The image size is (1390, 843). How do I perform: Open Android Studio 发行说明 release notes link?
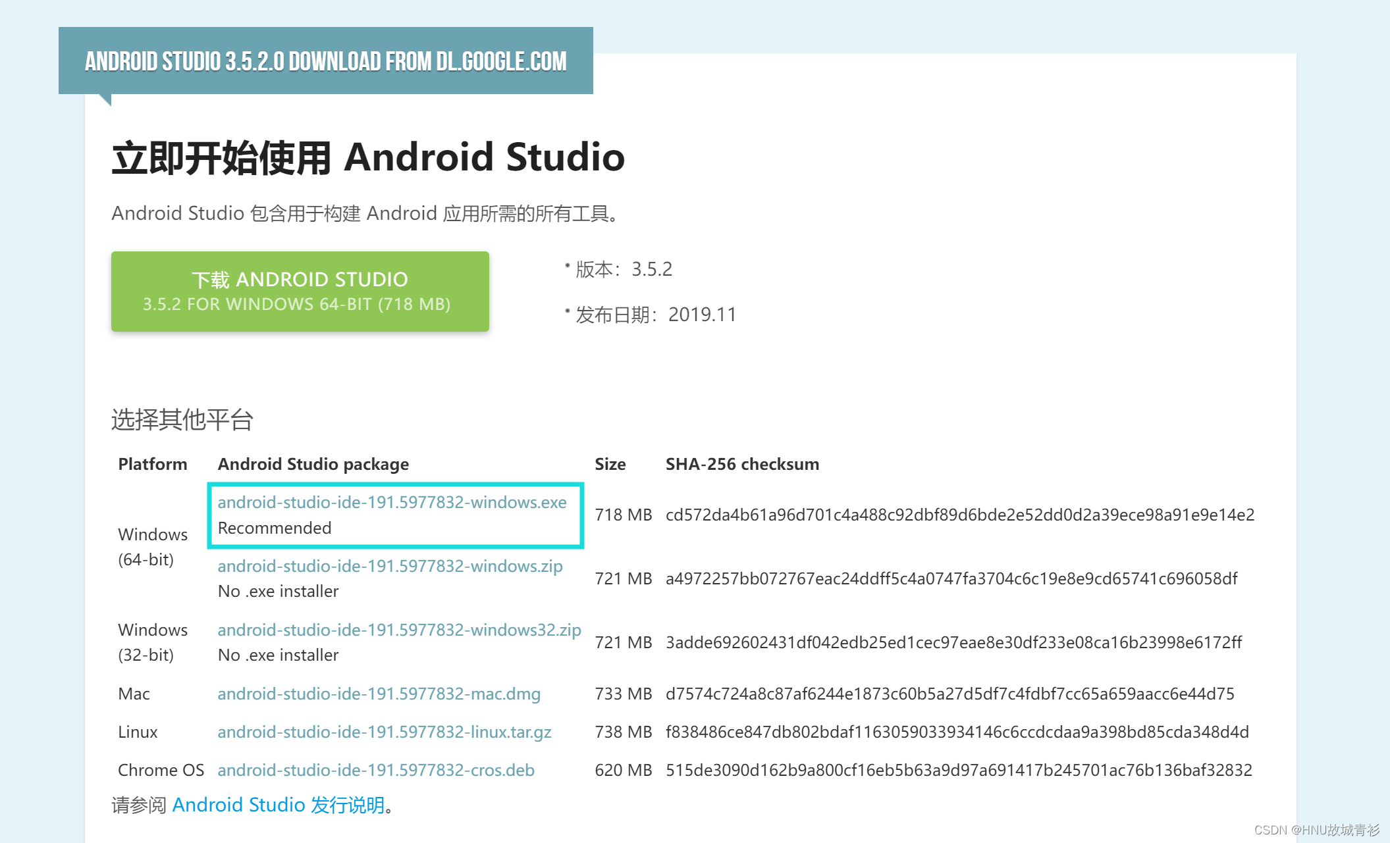[278, 805]
